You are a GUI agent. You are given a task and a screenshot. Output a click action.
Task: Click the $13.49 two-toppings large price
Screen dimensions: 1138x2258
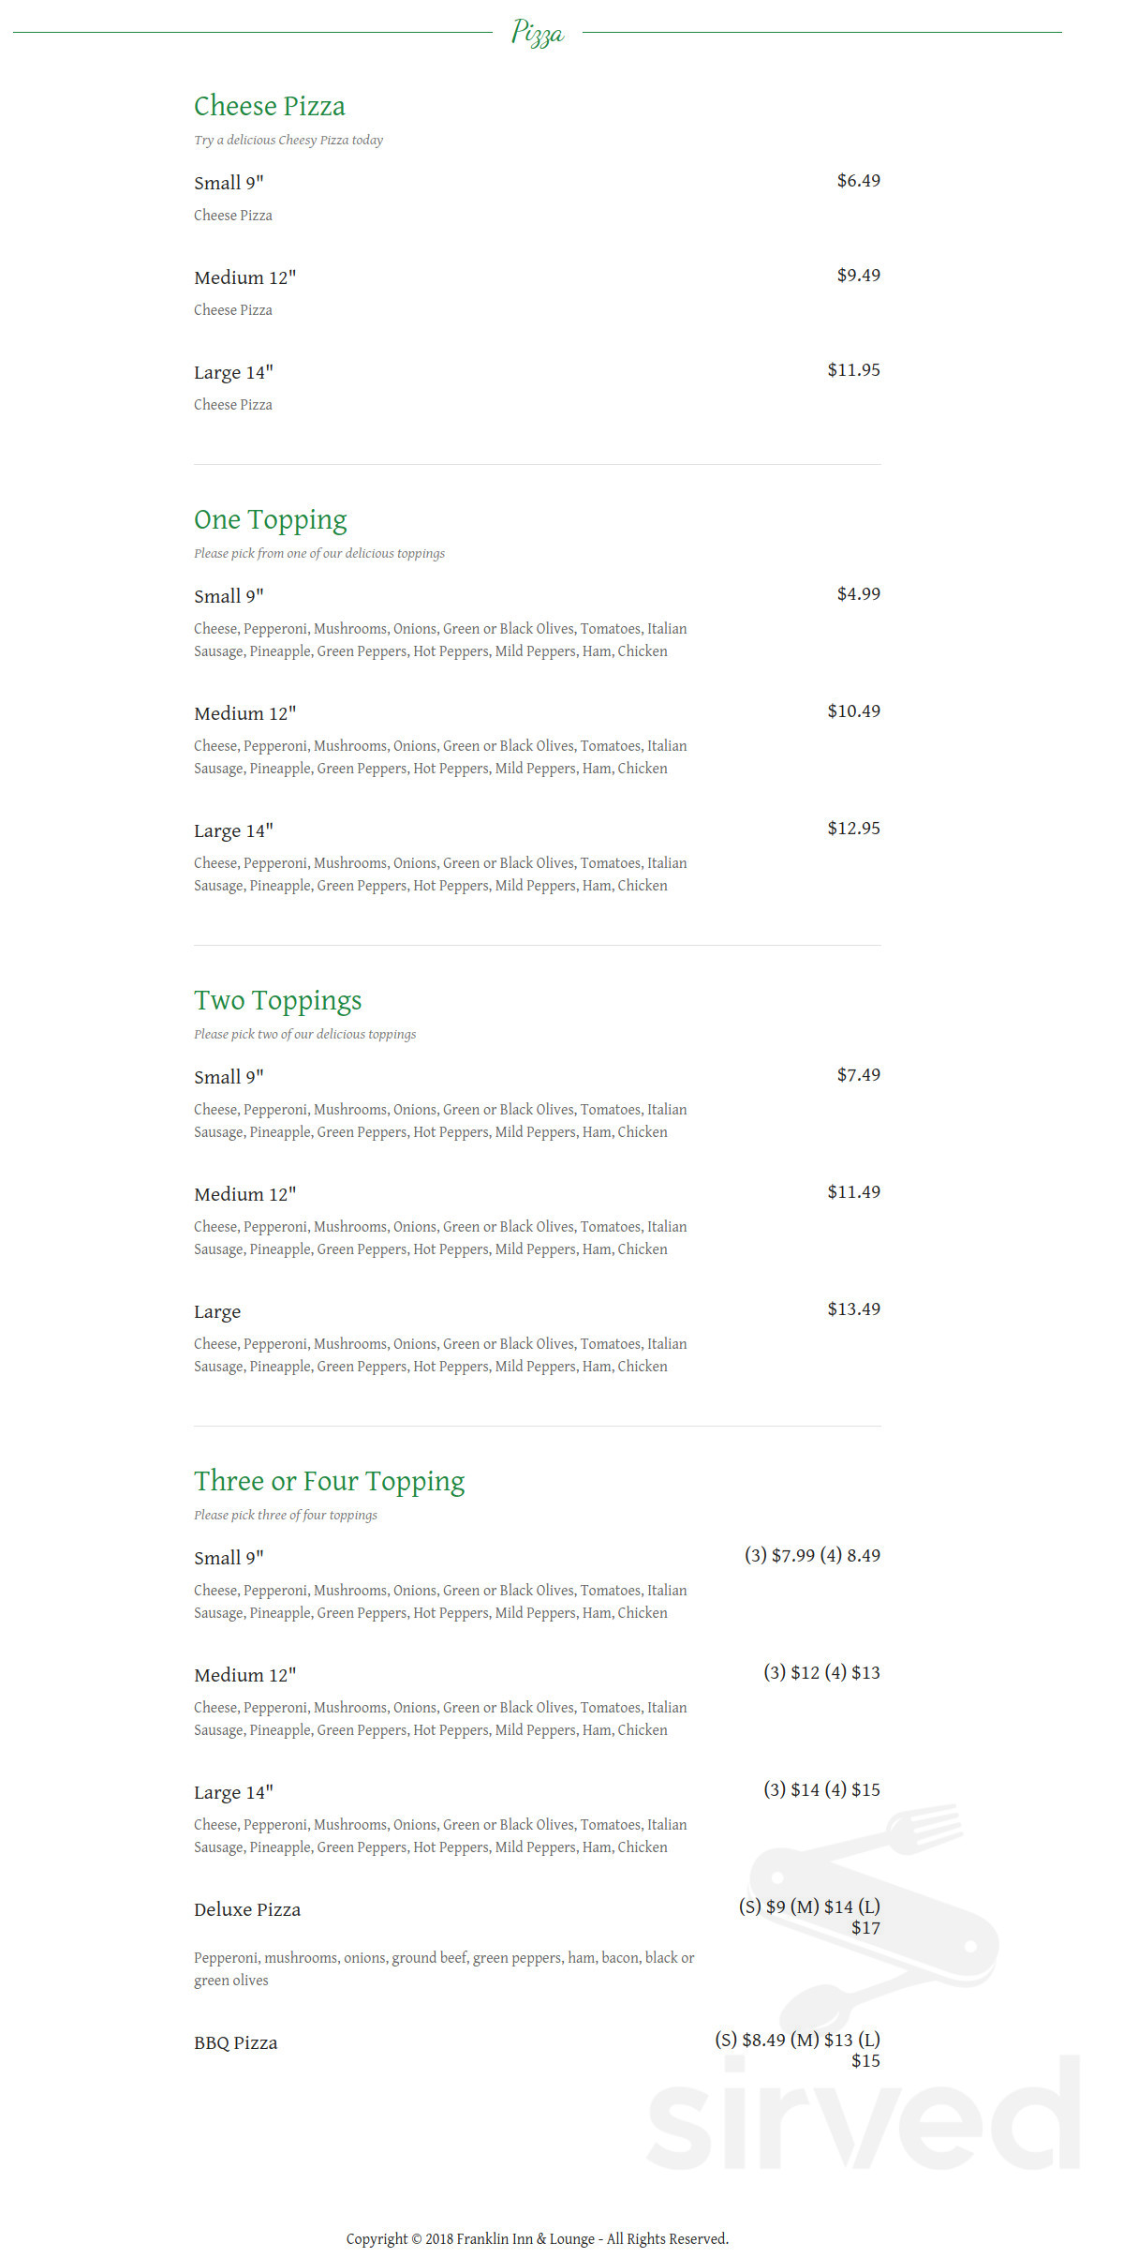coord(853,1308)
